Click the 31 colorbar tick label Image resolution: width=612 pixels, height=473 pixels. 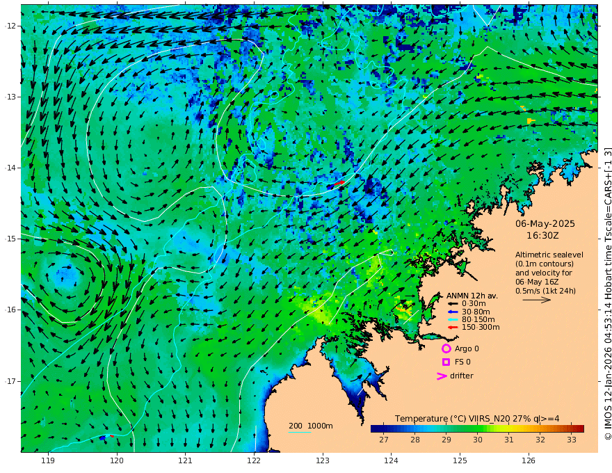pos(508,440)
